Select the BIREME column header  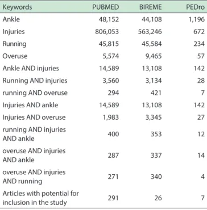pos(151,7)
